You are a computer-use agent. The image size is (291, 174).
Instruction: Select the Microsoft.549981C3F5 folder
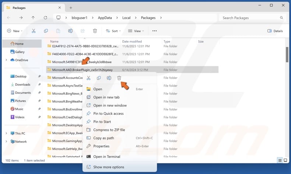click(132, 62)
